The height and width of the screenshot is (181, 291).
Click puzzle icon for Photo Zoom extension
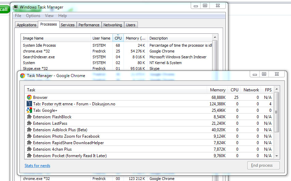pyautogui.click(x=29, y=136)
